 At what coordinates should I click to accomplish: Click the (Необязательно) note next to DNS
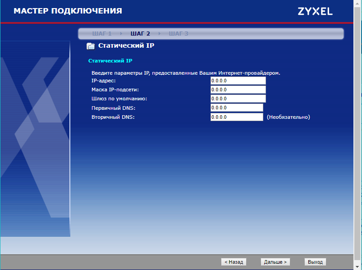click(289, 117)
